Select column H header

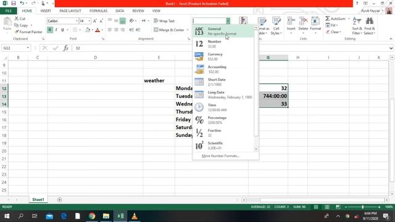click(297, 57)
